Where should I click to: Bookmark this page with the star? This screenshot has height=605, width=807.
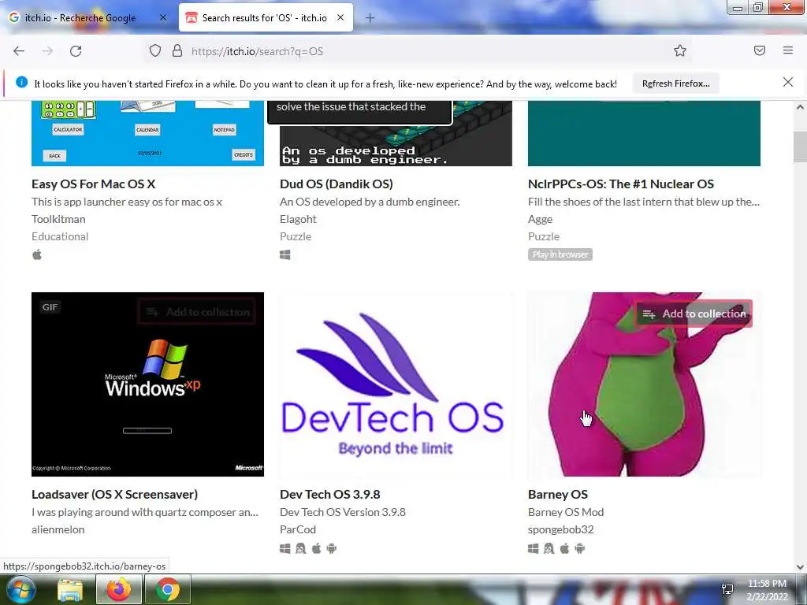680,50
